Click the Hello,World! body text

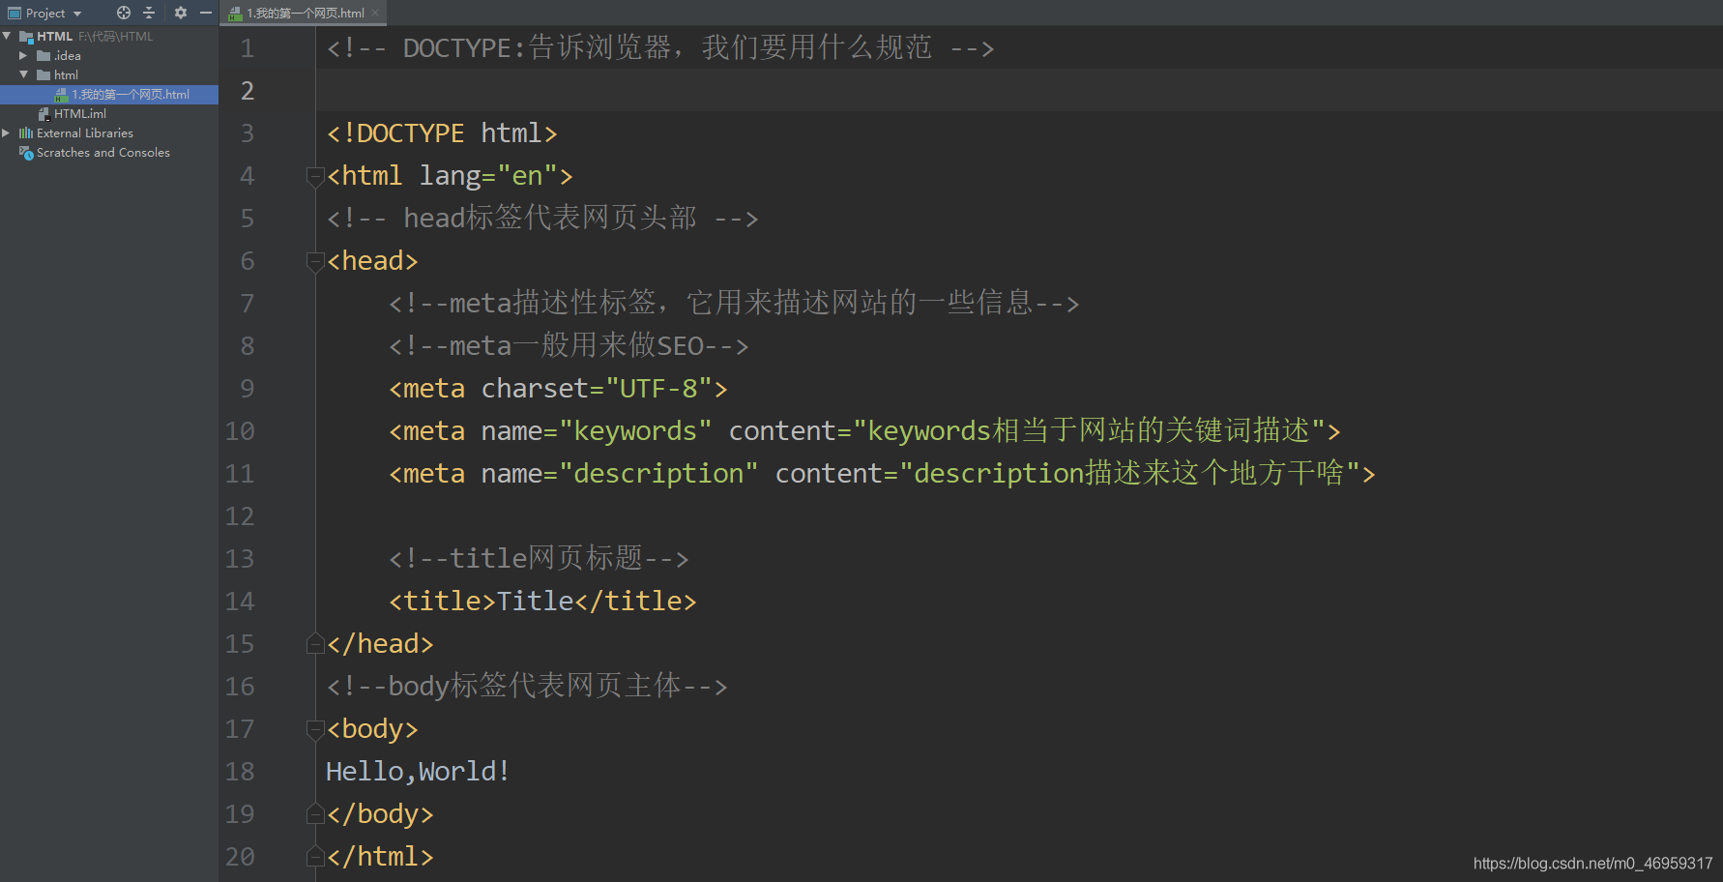point(418,772)
